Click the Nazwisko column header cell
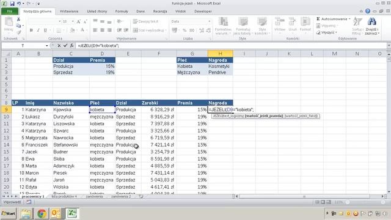The image size is (391, 220). (71, 103)
